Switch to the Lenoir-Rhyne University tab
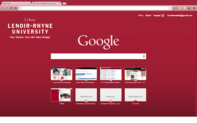 pos(46,3)
